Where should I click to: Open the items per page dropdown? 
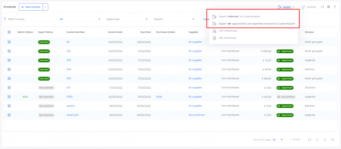(x=278, y=140)
